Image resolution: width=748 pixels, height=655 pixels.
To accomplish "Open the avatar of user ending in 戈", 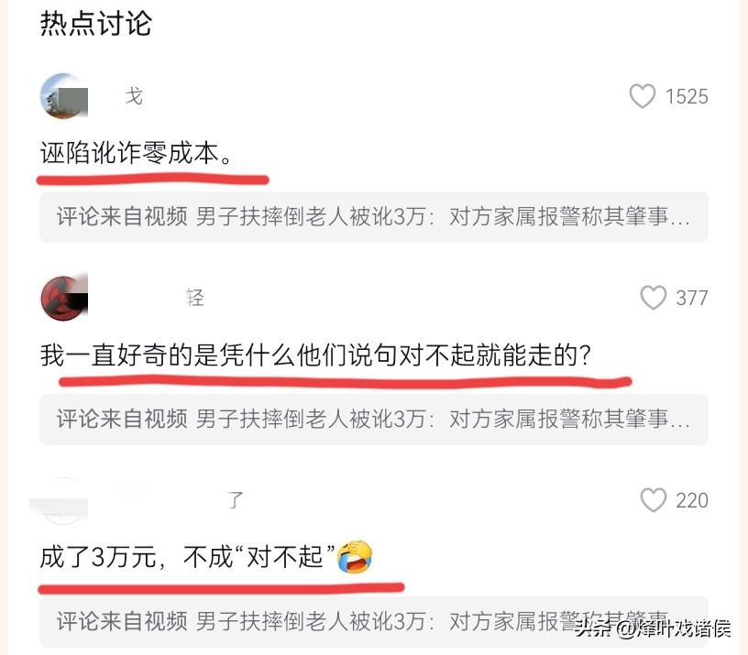I will pos(63,96).
